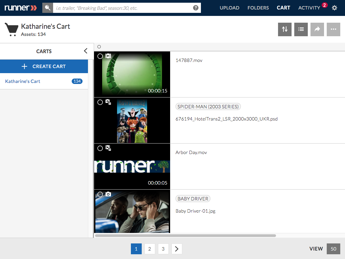Switch to list view icon
The height and width of the screenshot is (259, 345).
click(301, 29)
